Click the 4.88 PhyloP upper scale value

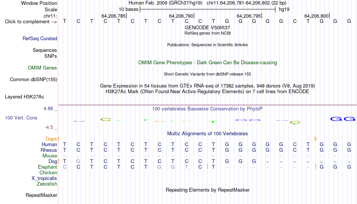click(48, 109)
